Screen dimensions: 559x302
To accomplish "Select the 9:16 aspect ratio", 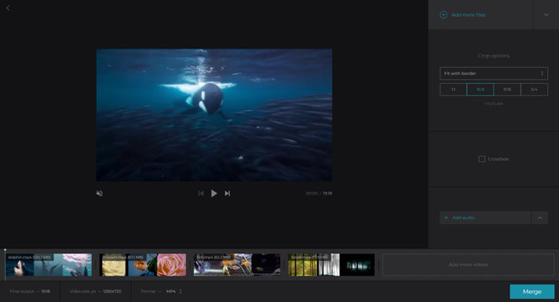I will tap(507, 89).
